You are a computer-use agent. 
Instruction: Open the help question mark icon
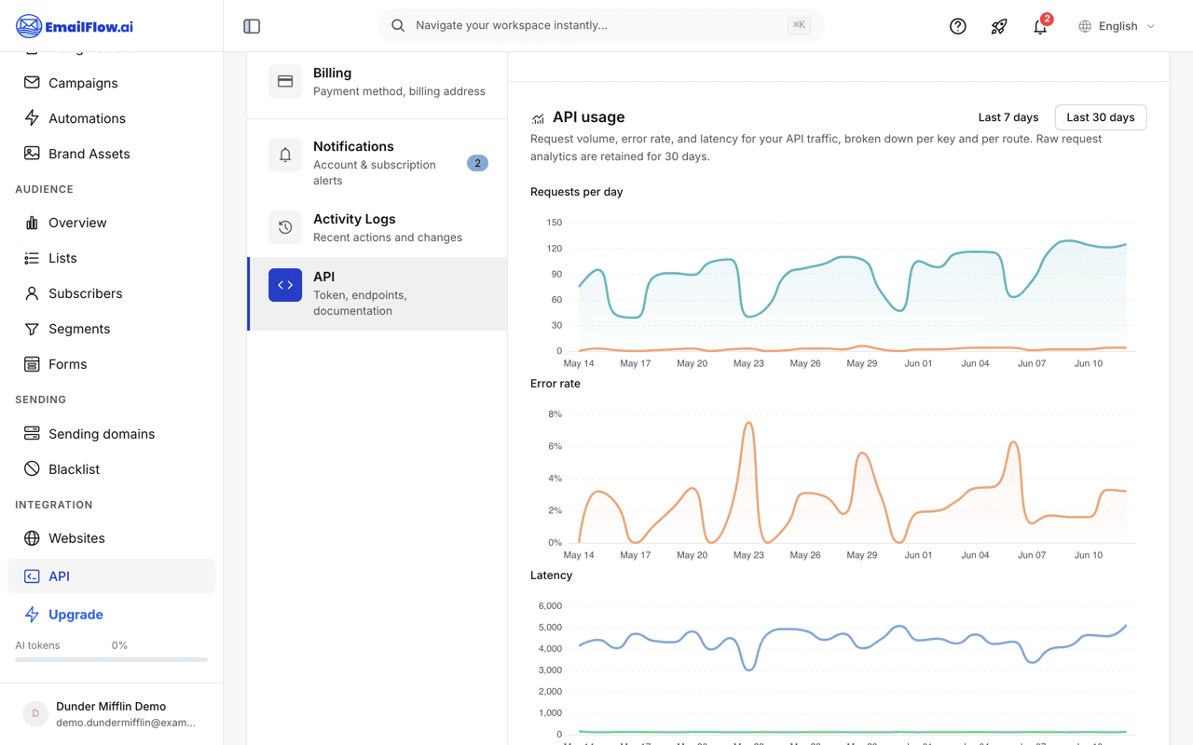[957, 26]
